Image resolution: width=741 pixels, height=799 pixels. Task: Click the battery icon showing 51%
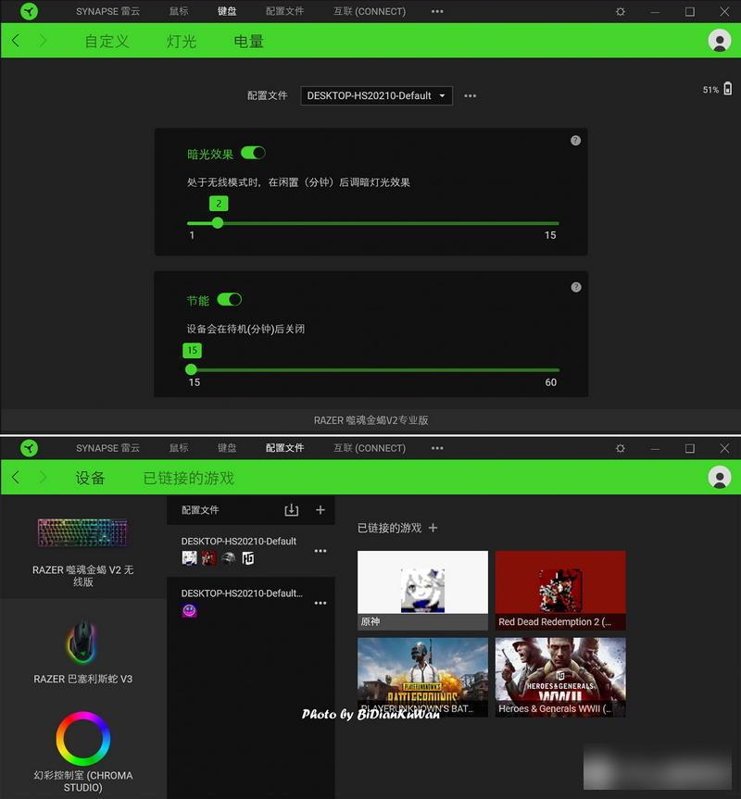click(728, 89)
